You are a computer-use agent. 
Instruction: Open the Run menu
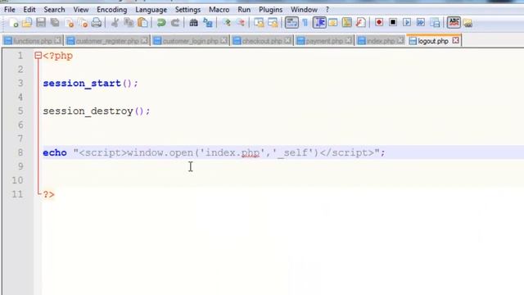pyautogui.click(x=244, y=9)
